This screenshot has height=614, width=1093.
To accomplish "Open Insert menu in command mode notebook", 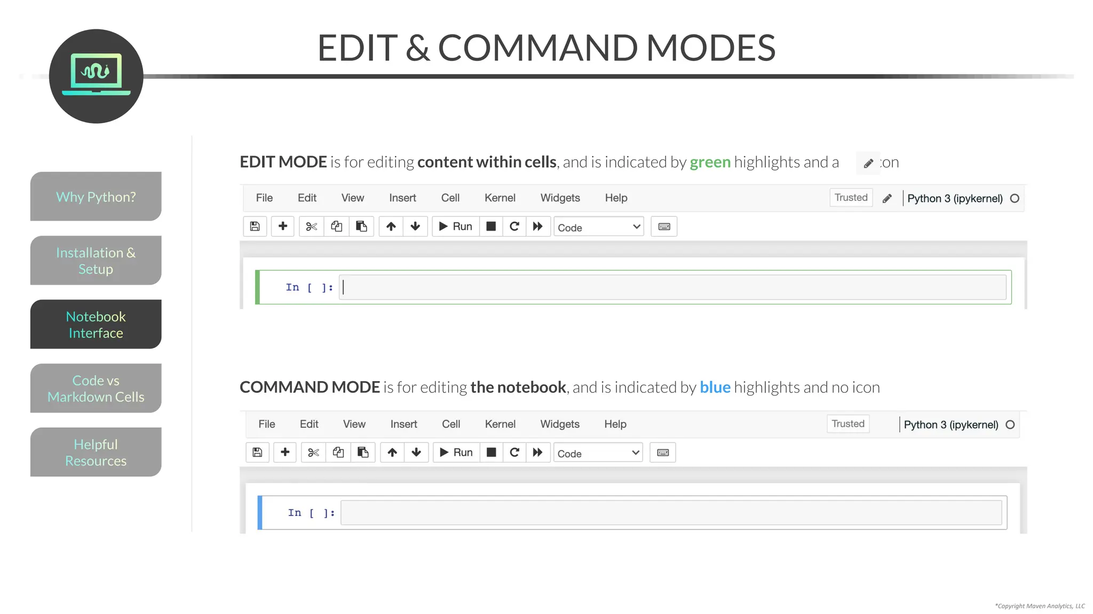I will pyautogui.click(x=404, y=424).
